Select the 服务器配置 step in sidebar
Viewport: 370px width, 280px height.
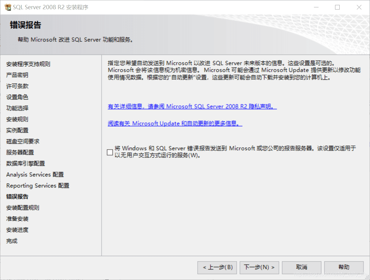pos(20,153)
